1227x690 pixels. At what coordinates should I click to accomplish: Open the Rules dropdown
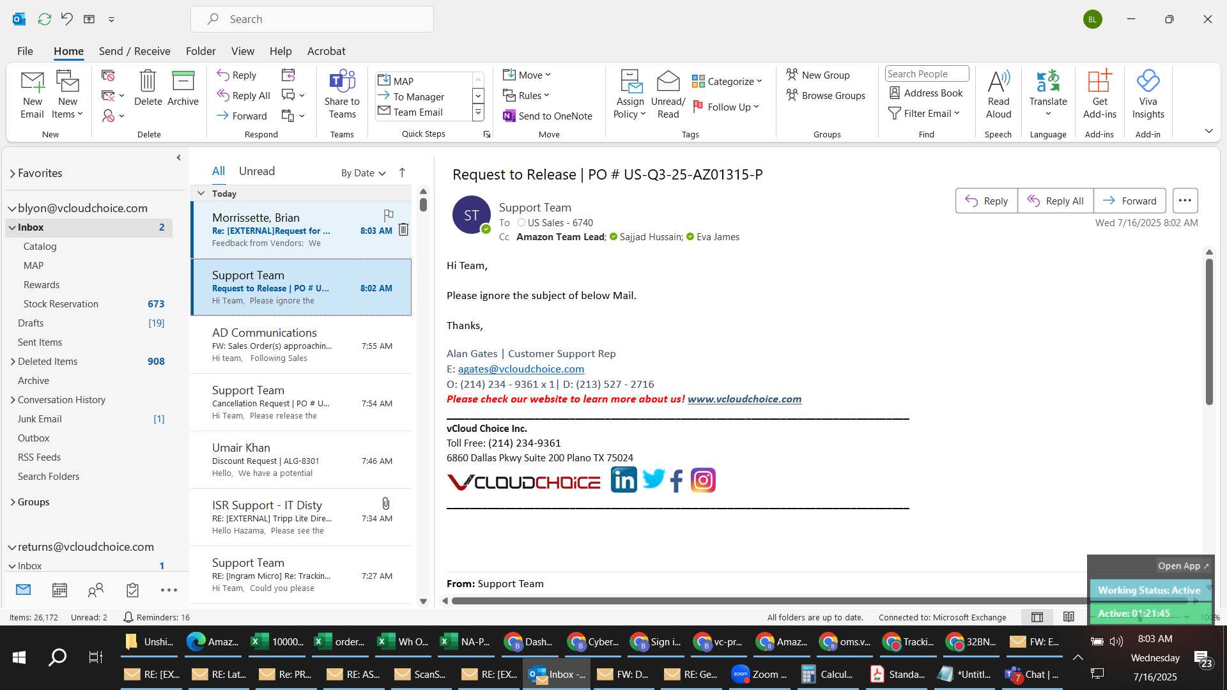[x=526, y=95]
